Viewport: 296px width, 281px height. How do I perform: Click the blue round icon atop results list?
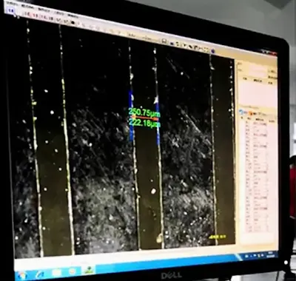click(241, 112)
